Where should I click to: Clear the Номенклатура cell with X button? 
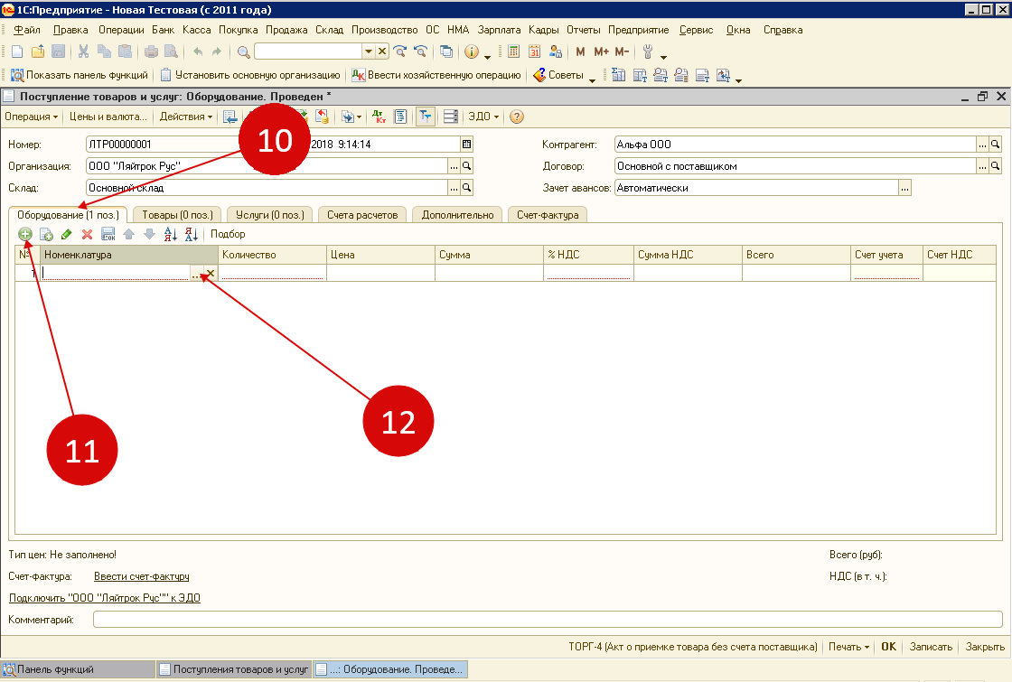tap(211, 273)
